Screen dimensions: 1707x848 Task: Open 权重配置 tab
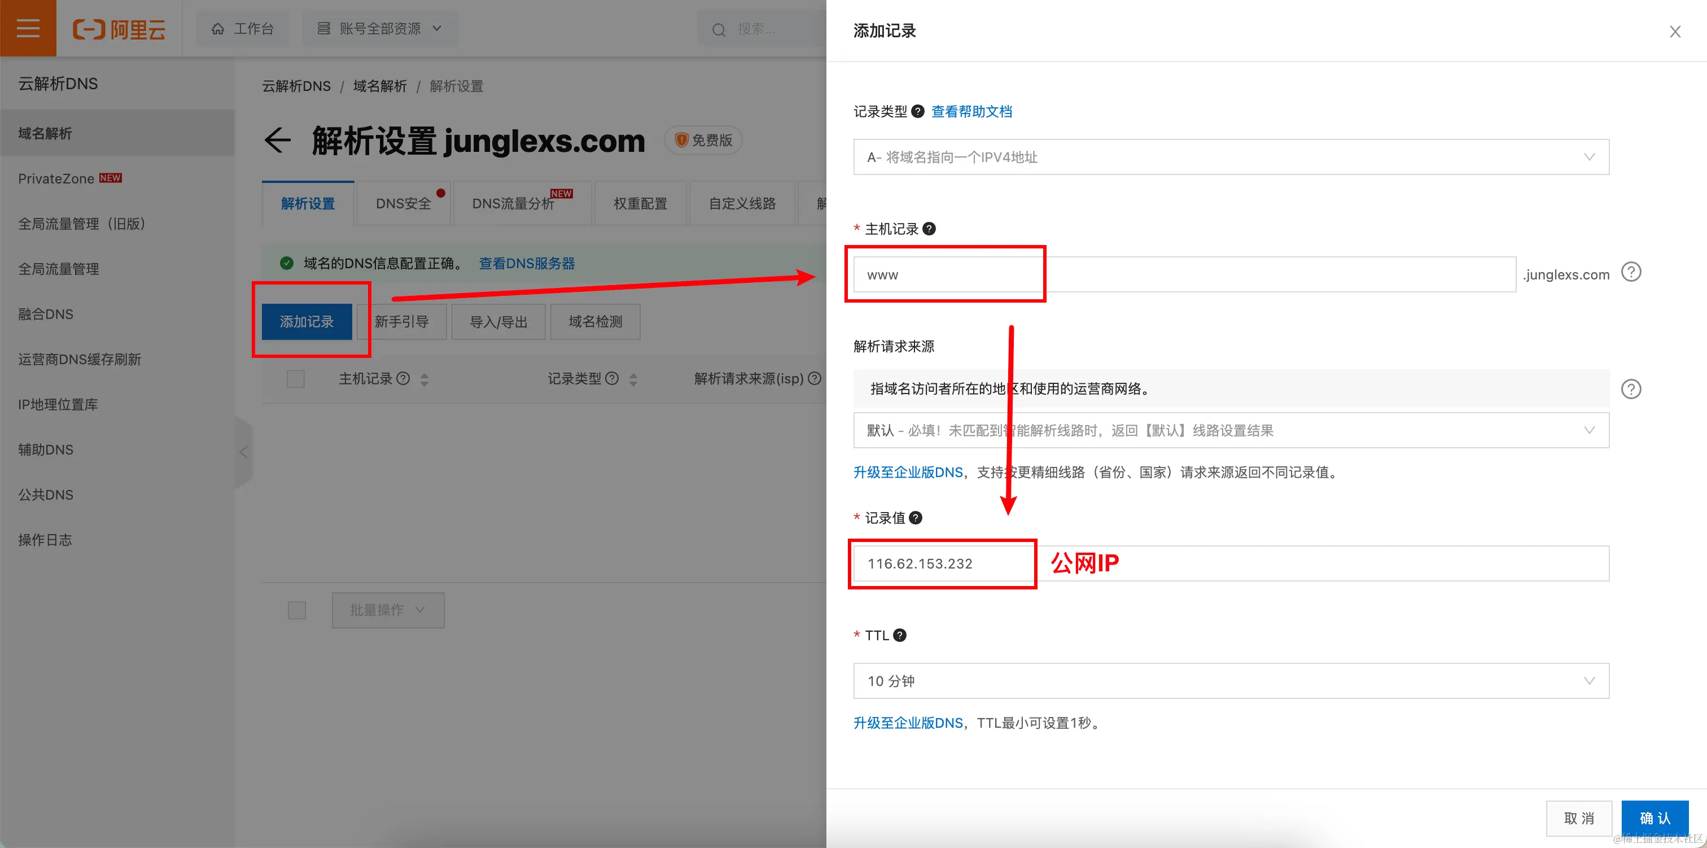[640, 204]
